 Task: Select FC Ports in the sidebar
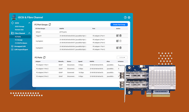point(20,37)
